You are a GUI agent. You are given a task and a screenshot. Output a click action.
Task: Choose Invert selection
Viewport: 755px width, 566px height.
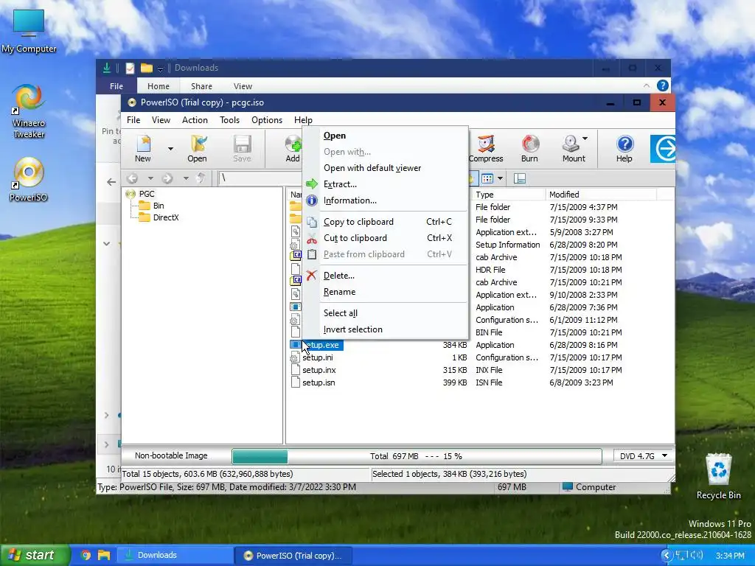[x=385, y=329]
